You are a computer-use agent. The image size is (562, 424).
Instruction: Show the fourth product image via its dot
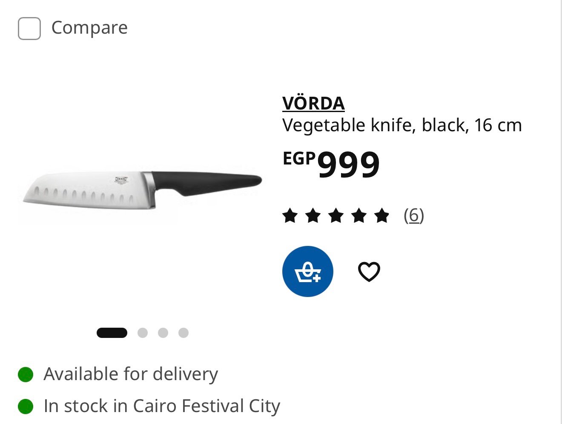pyautogui.click(x=184, y=333)
